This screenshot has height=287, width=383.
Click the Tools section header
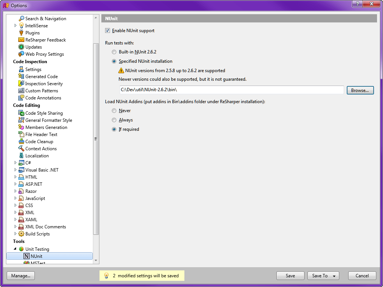click(19, 241)
